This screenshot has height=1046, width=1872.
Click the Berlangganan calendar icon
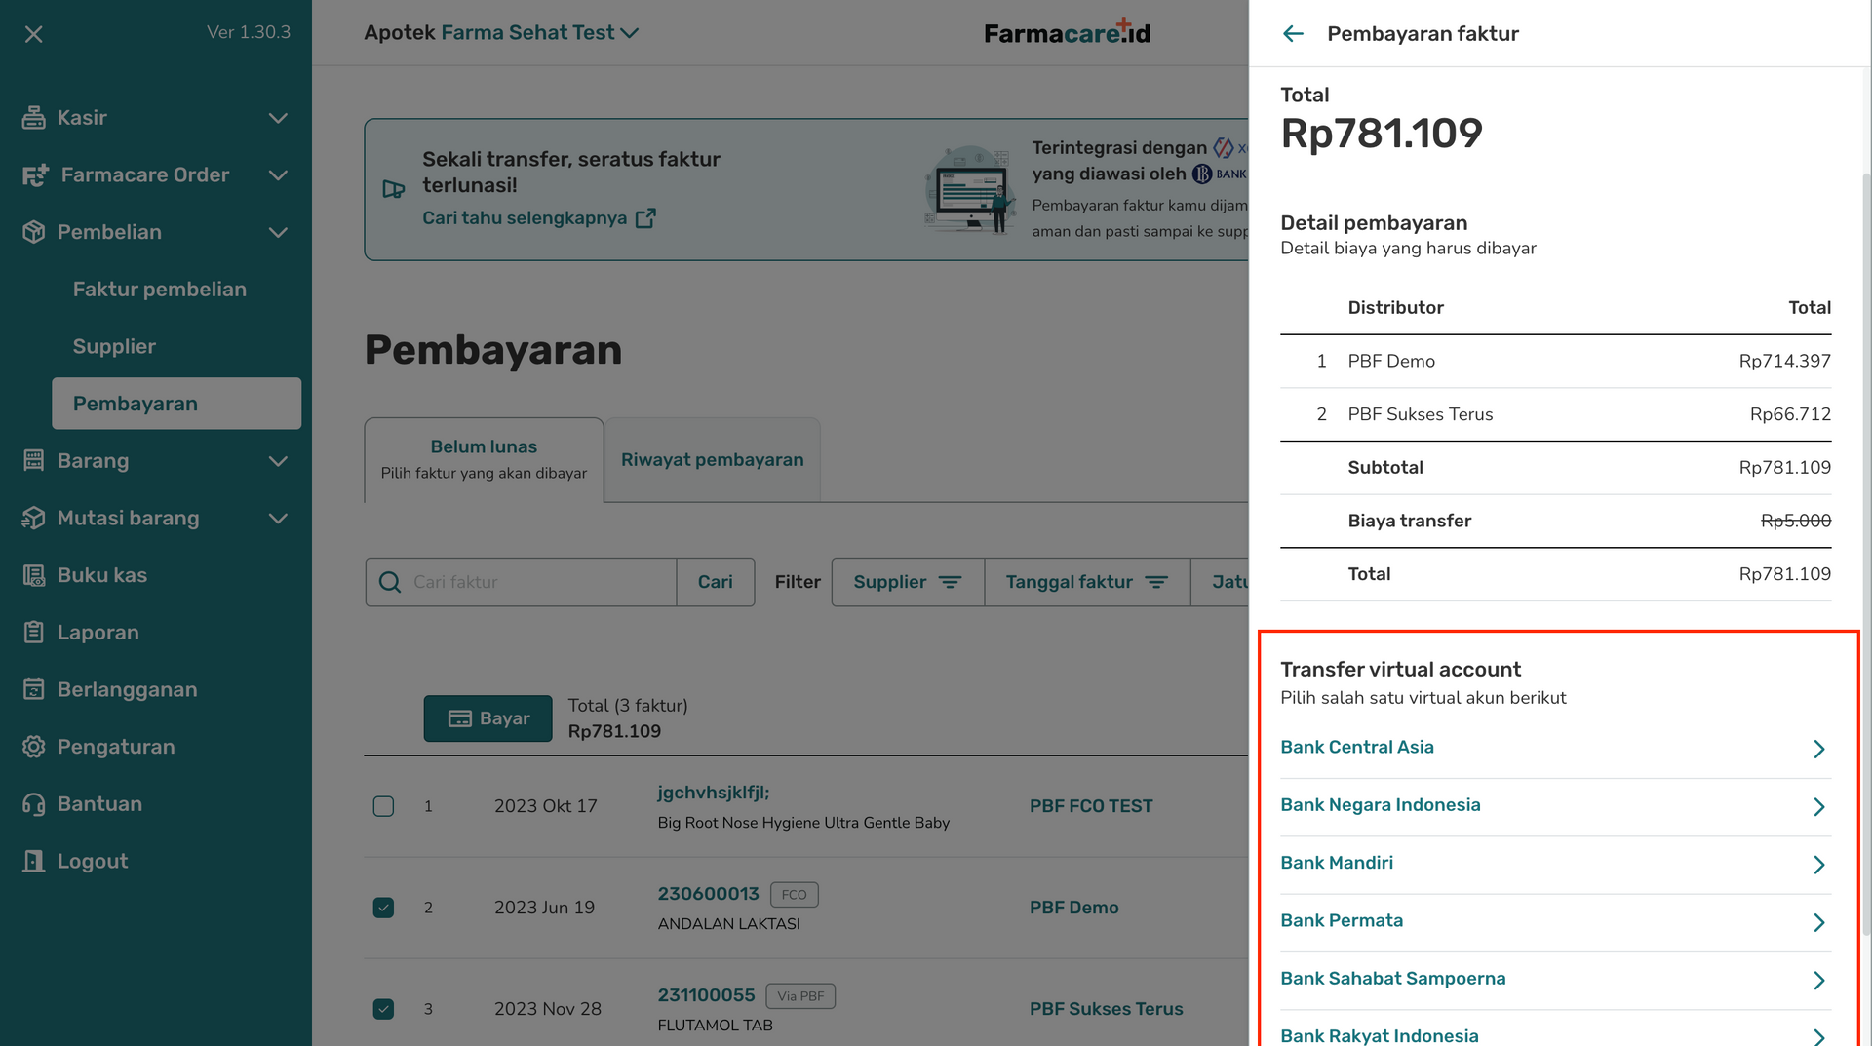pos(34,690)
